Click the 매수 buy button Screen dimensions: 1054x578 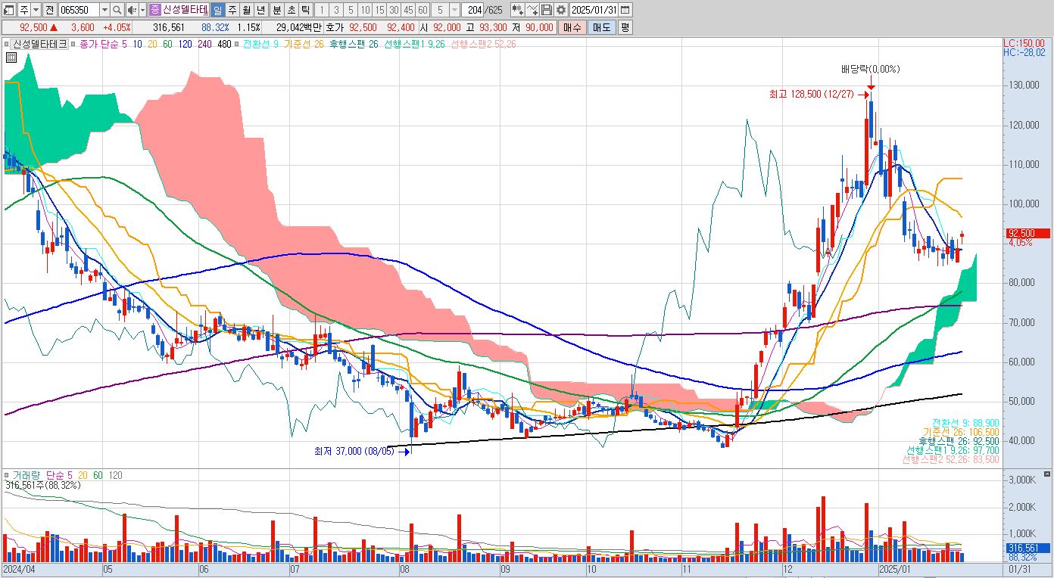click(572, 27)
